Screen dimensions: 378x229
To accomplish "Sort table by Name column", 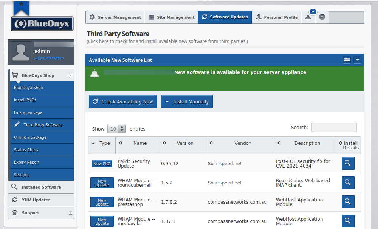I will [x=137, y=145].
